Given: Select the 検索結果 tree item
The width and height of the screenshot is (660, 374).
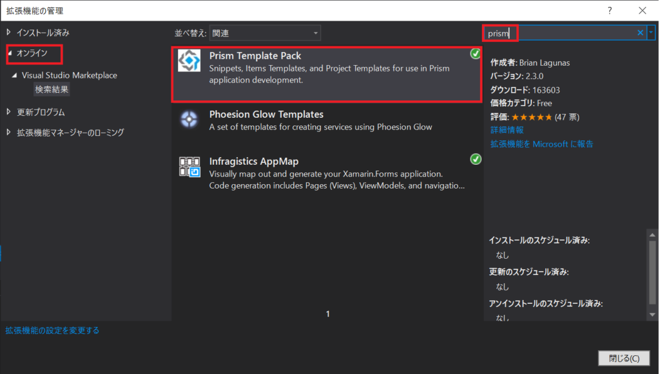Looking at the screenshot, I should pos(52,89).
